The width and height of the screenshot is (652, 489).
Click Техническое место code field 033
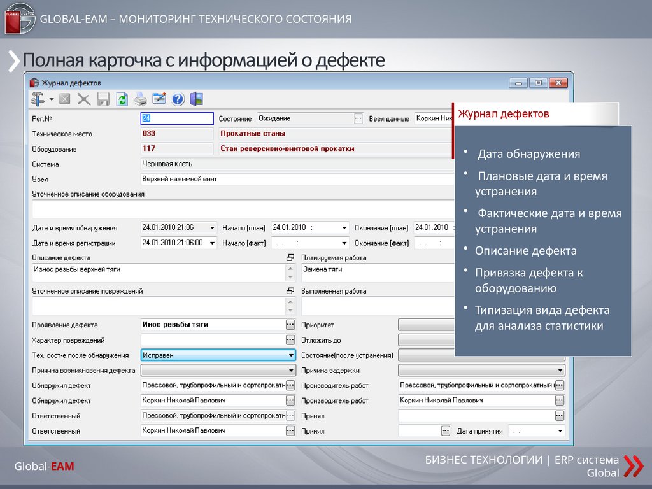tap(177, 134)
